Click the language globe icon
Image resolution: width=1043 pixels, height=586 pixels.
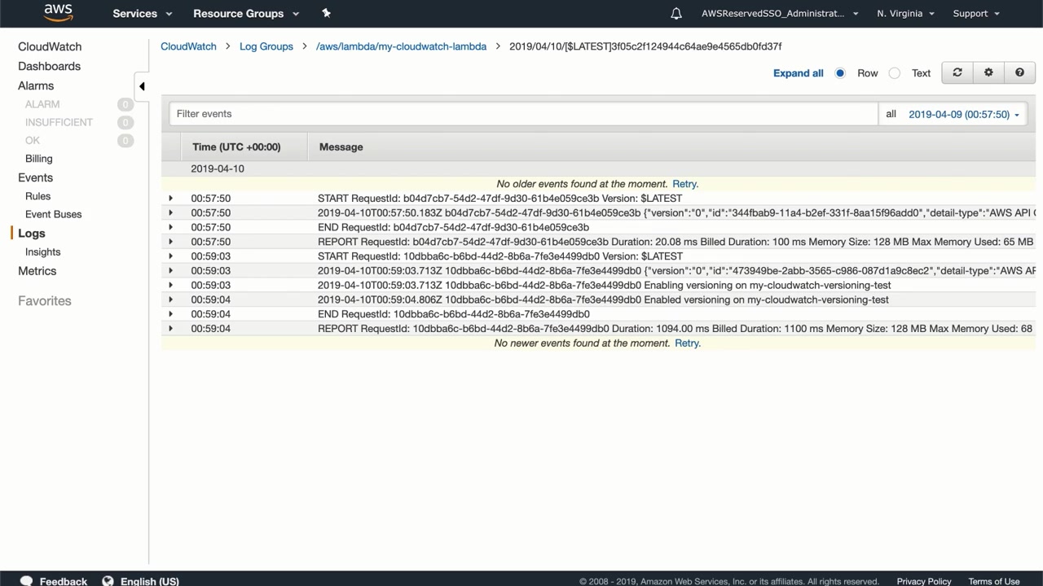pyautogui.click(x=108, y=581)
